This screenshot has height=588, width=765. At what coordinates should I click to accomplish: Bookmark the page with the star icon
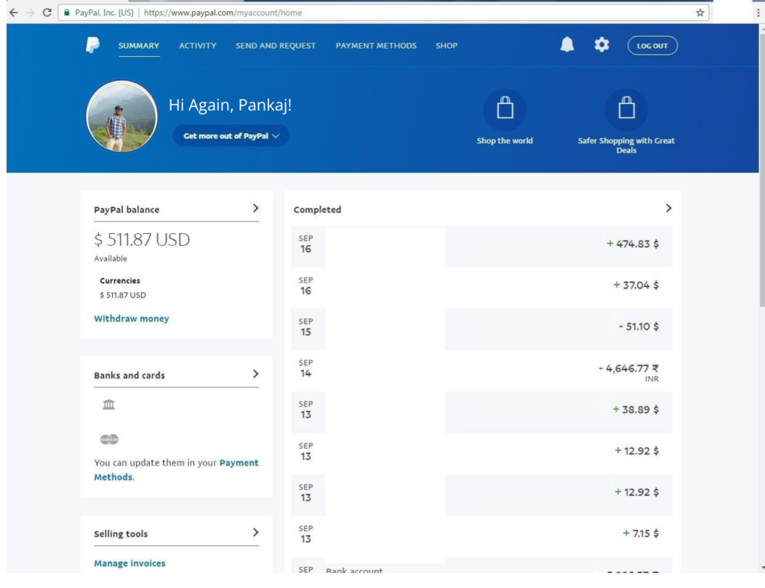[x=700, y=13]
